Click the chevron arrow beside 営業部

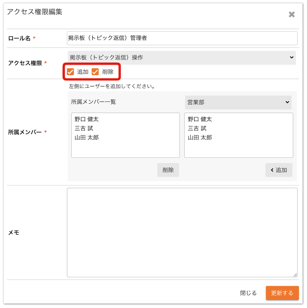click(x=287, y=102)
